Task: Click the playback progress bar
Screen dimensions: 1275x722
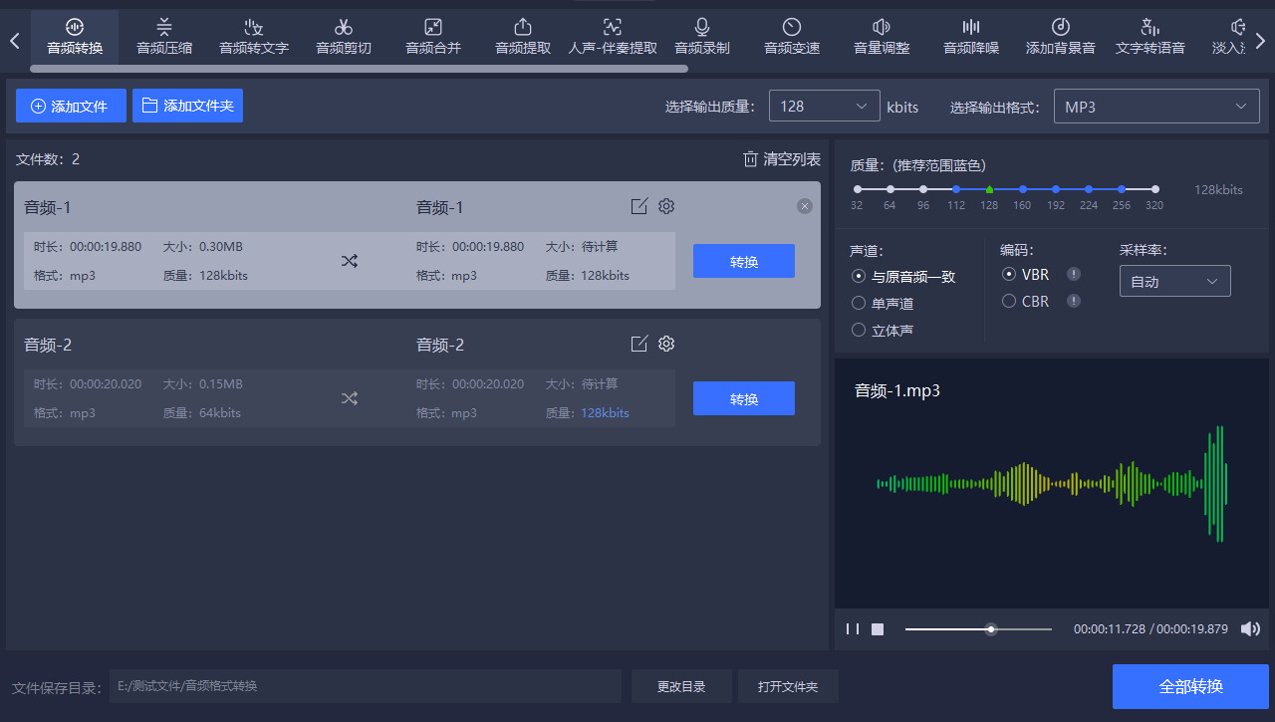Action: (978, 628)
